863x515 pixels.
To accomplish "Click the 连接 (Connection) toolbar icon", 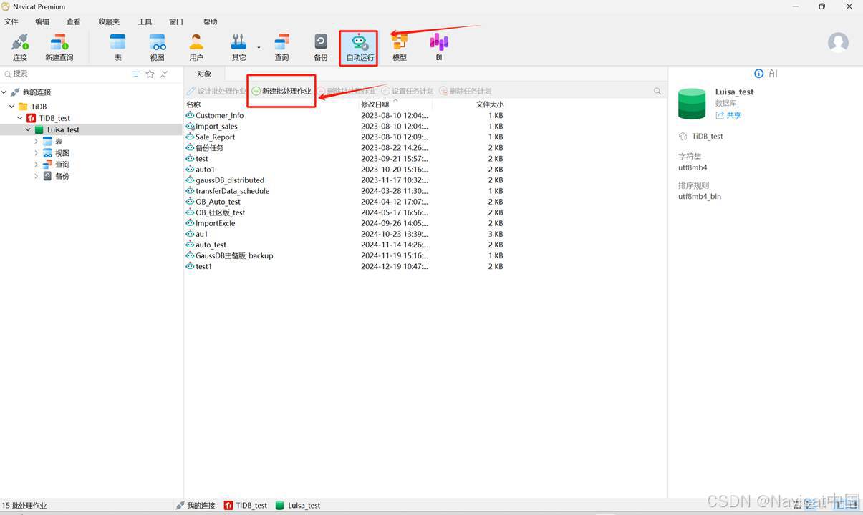I will point(20,47).
